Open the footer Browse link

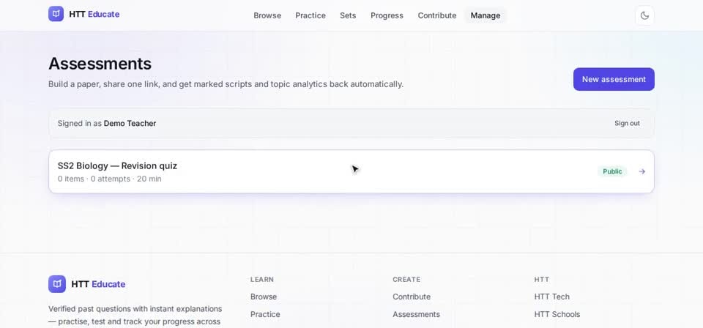pos(264,297)
